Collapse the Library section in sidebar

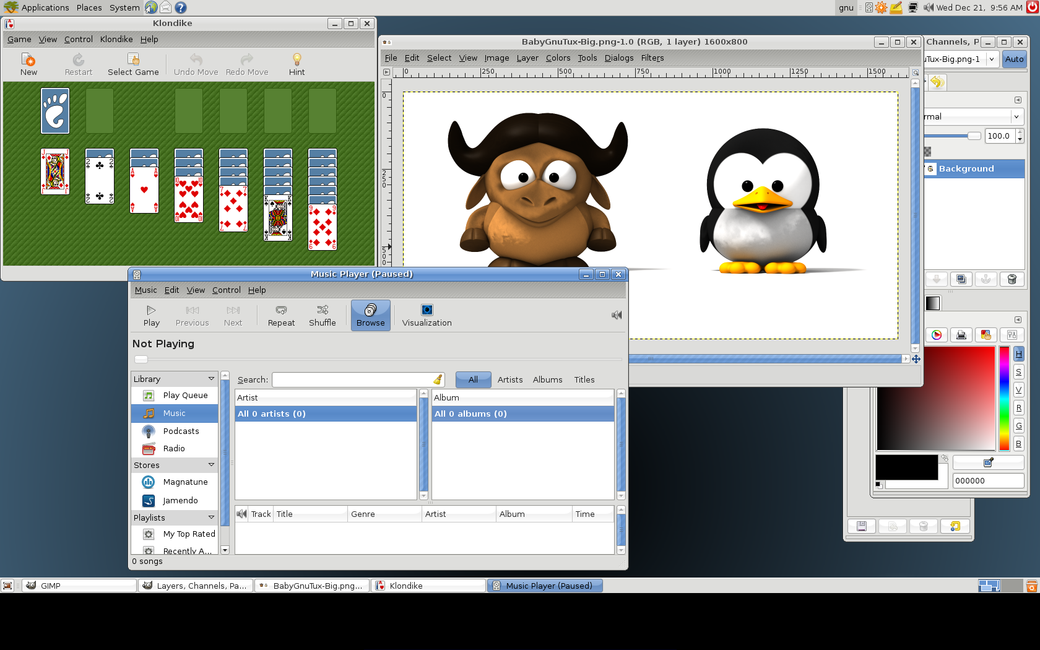(211, 379)
